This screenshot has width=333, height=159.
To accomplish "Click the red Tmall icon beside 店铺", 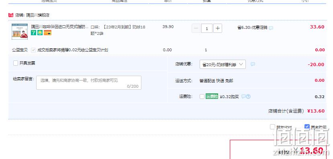I will [11, 15].
